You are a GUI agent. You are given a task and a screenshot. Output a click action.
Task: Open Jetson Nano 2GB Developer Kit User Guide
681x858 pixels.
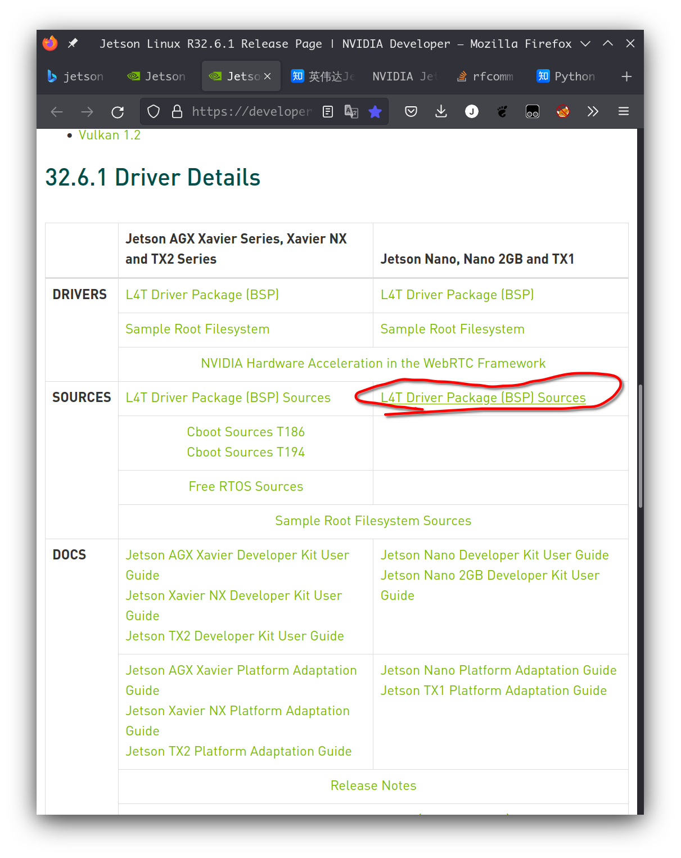pyautogui.click(x=490, y=585)
